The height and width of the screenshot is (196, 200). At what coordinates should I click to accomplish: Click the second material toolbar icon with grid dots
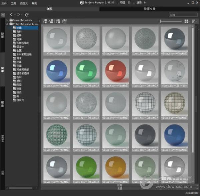point(51,21)
